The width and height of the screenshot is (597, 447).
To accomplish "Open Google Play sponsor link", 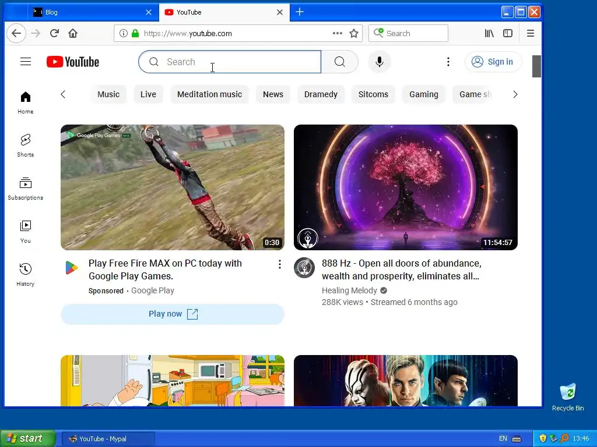I will (x=153, y=290).
